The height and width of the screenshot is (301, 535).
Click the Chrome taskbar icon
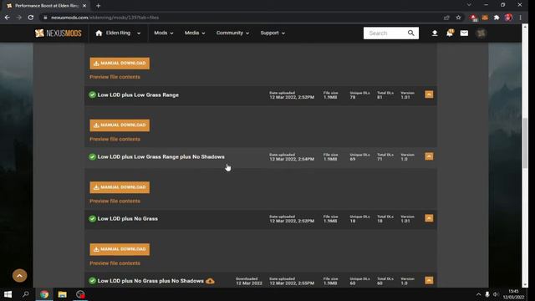point(44,294)
